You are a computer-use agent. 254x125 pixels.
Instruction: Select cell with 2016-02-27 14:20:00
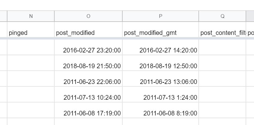[161, 47]
